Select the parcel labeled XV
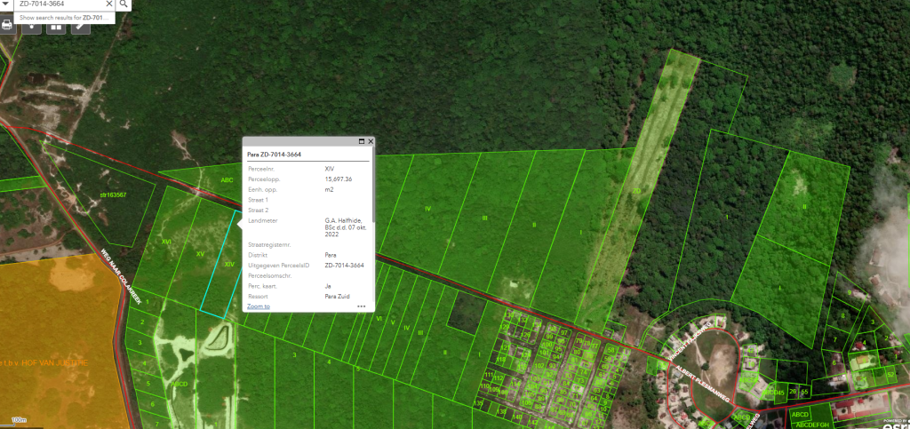This screenshot has height=429, width=910. (200, 254)
